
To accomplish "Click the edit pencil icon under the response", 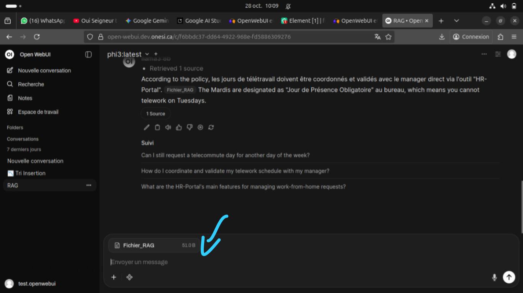I will click(x=146, y=128).
